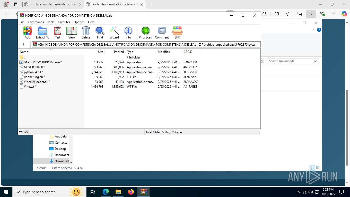Open browser Favorites star icon
This screenshot has height=197, width=350.
tap(288, 14)
